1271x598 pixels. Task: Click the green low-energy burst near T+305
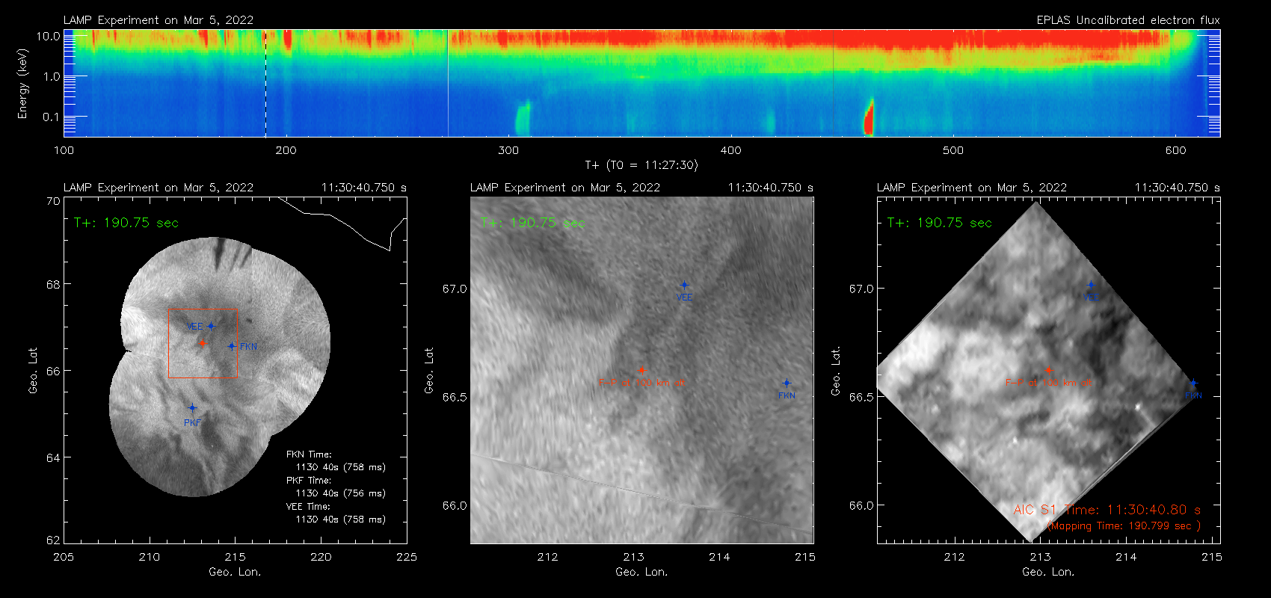[523, 120]
